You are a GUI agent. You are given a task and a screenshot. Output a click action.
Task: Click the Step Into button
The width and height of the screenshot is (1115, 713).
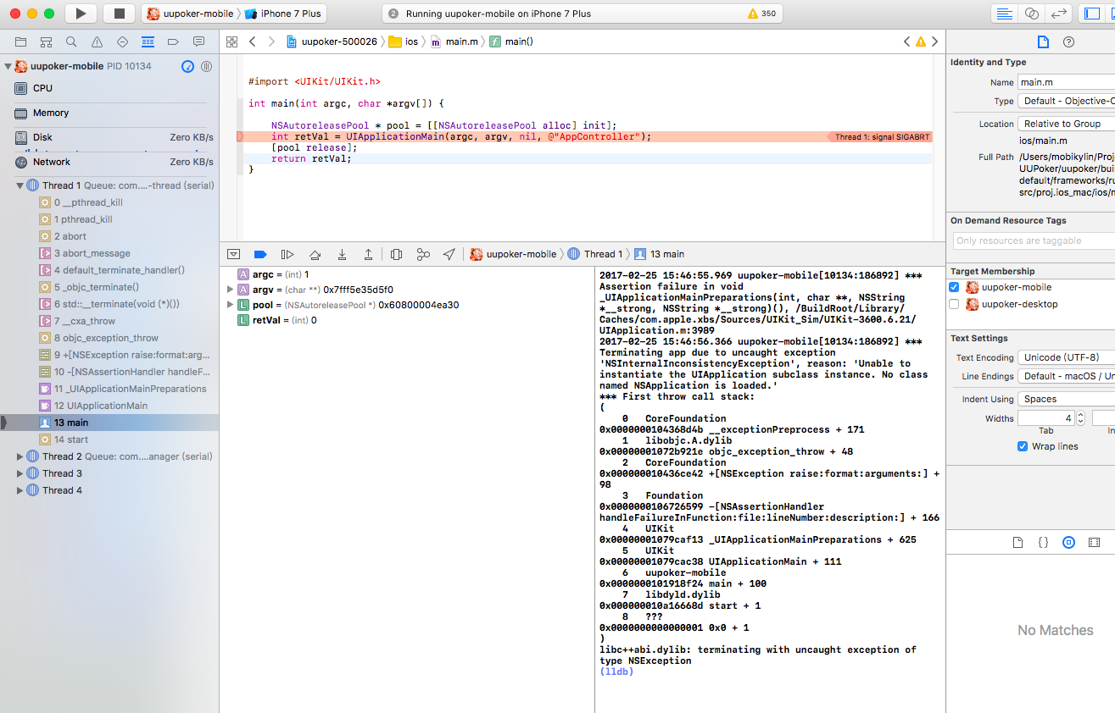[x=342, y=254]
